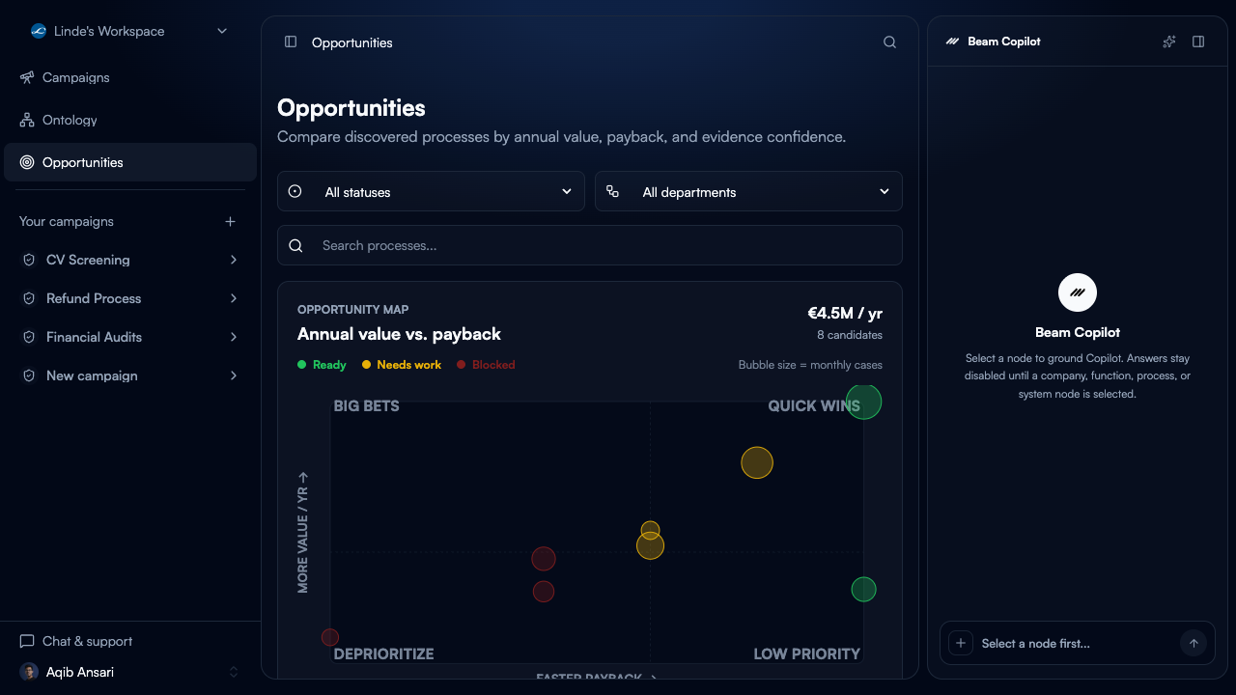1236x695 pixels.
Task: Toggle the Needs work legend filter
Action: 401,365
